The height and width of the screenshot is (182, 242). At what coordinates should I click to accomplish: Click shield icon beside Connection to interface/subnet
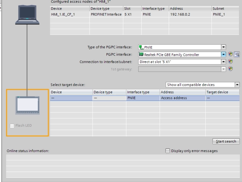pos(231,62)
